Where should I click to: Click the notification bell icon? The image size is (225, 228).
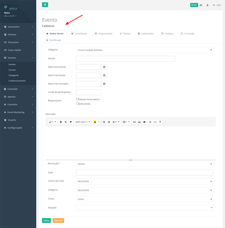[207, 5]
